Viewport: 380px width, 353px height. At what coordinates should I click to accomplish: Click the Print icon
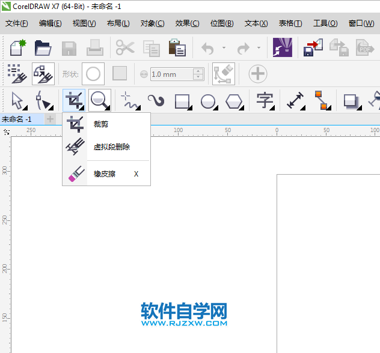pyautogui.click(x=95, y=47)
